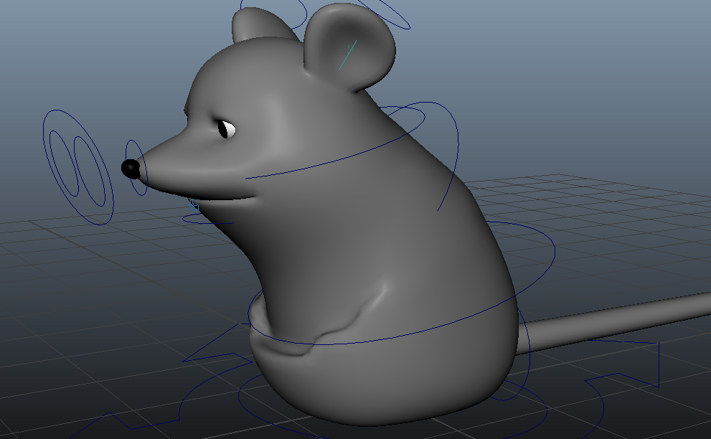Pick the small circle control around nose
The height and width of the screenshot is (439, 711).
click(128, 151)
